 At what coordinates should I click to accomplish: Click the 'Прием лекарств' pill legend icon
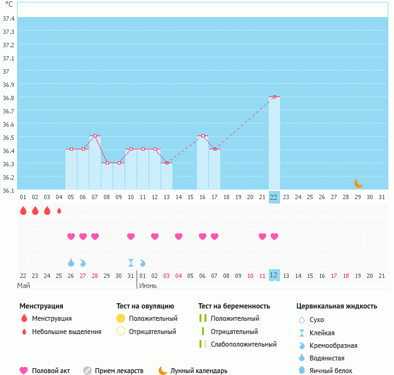pos(87,371)
